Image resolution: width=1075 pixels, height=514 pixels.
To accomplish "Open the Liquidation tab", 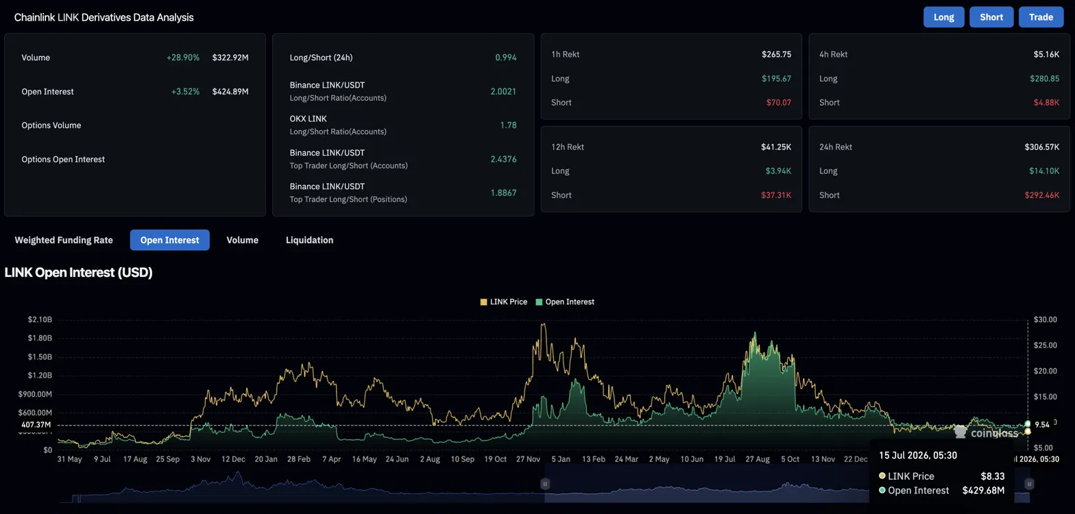I will 310,240.
